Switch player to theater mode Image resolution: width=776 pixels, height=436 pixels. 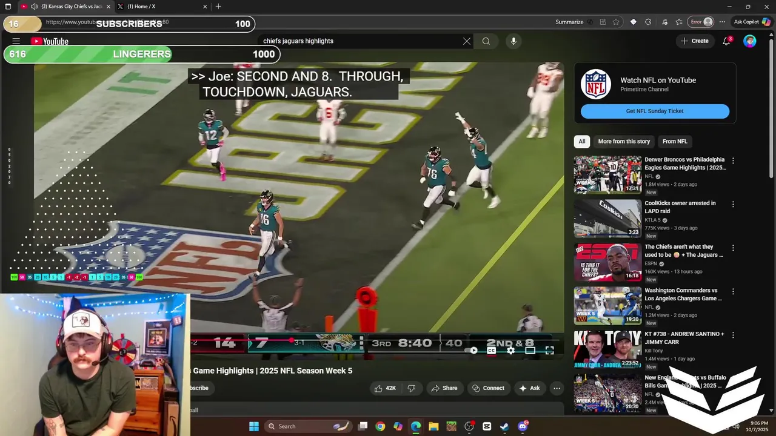coord(530,350)
